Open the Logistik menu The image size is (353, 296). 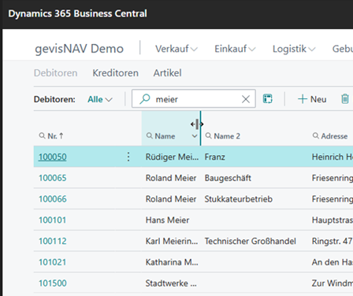point(294,49)
